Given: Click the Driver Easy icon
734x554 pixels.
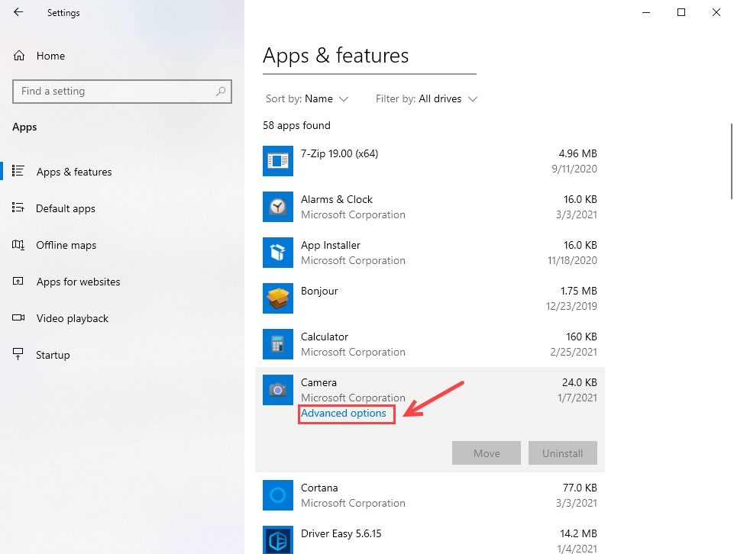Looking at the screenshot, I should (278, 540).
